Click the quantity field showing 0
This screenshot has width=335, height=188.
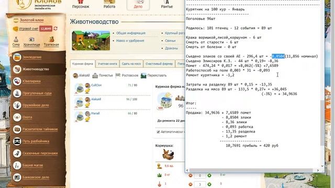coord(200,175)
